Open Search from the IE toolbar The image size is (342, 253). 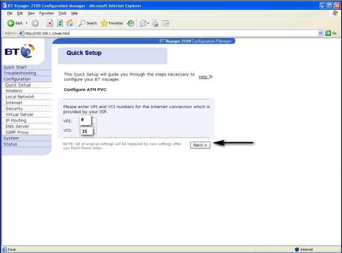(x=88, y=23)
